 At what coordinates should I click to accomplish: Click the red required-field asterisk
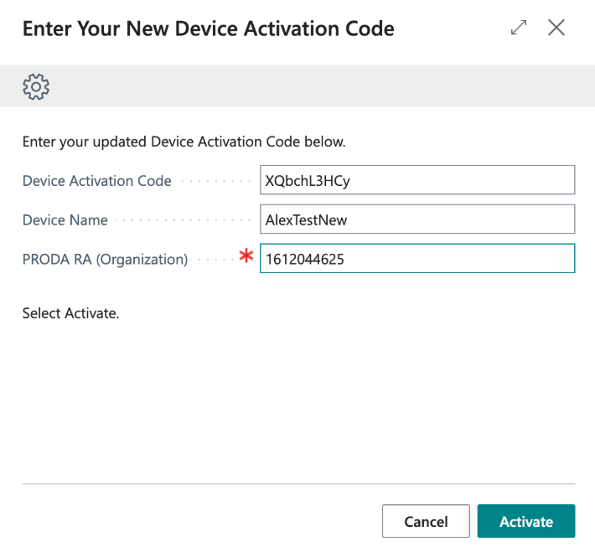[x=246, y=258]
